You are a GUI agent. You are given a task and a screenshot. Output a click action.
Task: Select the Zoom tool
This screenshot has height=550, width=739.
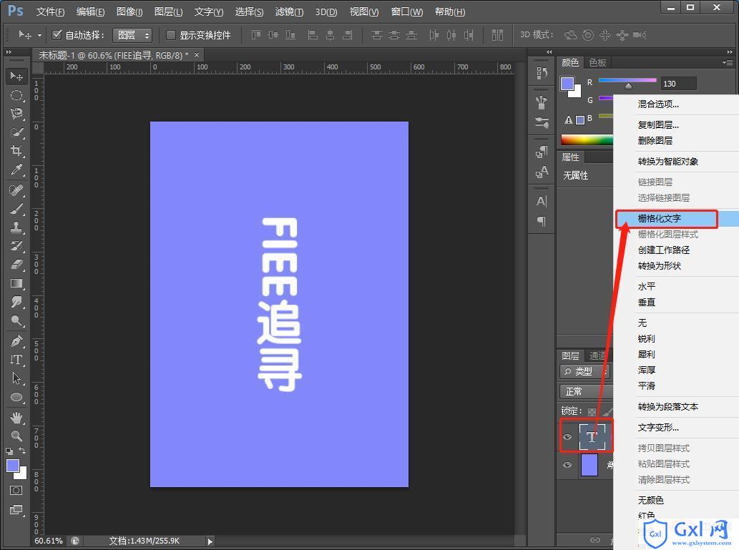16,436
